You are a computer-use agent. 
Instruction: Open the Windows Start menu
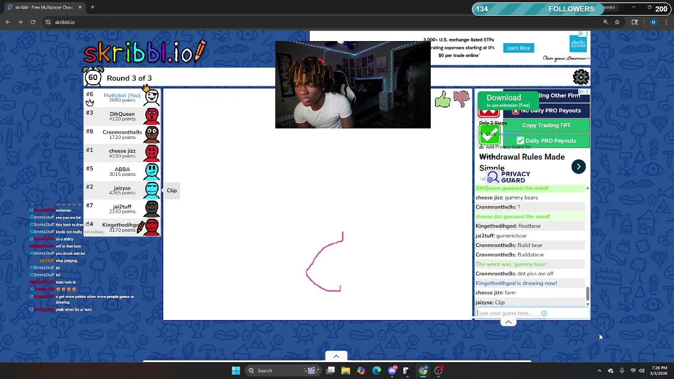(x=236, y=371)
